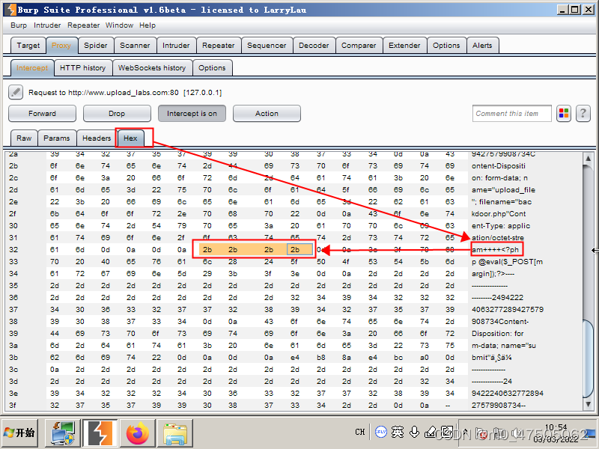Click the Forward button

pyautogui.click(x=42, y=114)
